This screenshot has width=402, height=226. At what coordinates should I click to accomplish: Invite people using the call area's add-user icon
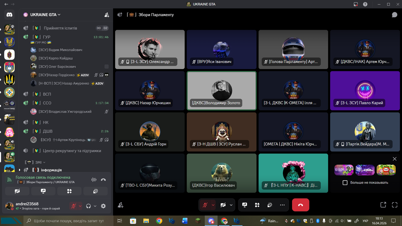[x=120, y=205]
